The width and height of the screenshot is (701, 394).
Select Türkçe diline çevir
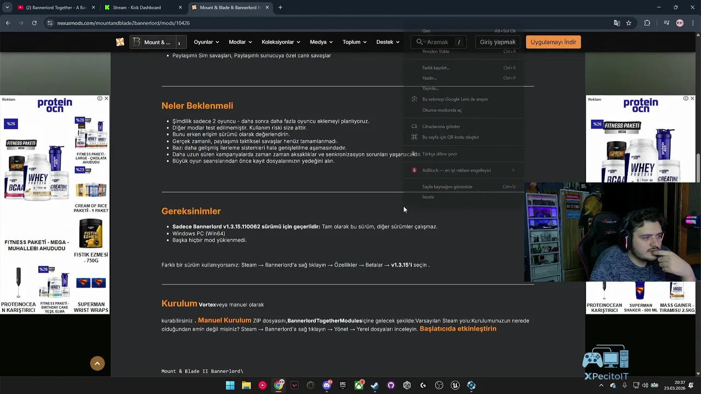coord(464,154)
